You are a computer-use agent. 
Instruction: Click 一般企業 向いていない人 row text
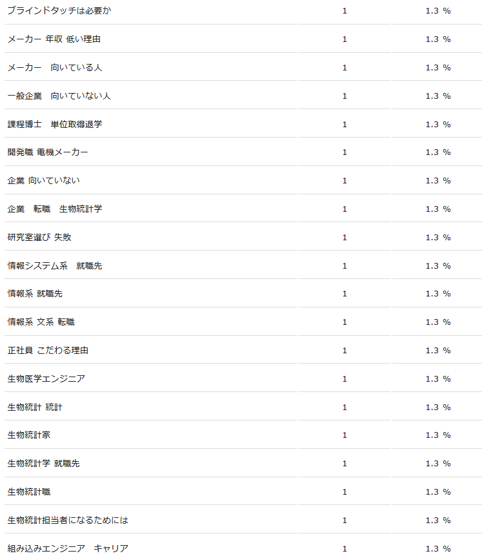tap(59, 96)
